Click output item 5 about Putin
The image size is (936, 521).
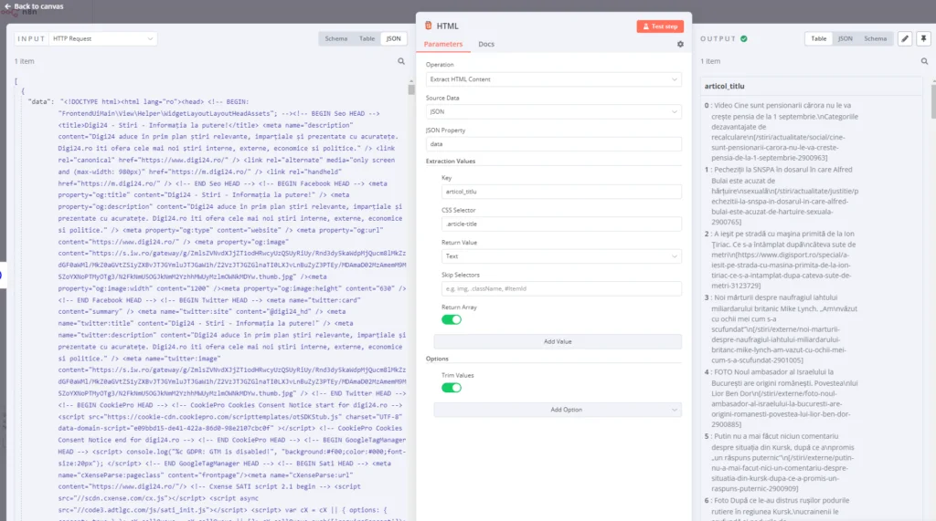point(782,462)
